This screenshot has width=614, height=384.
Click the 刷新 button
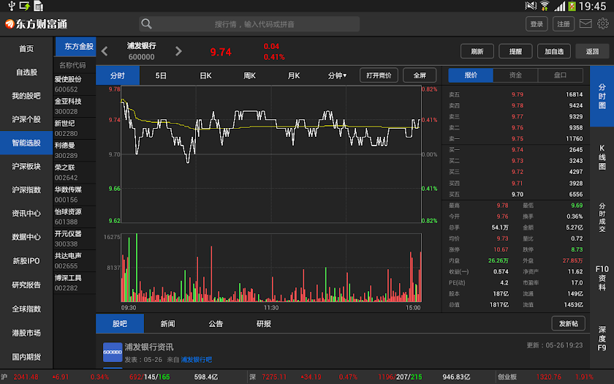(x=477, y=51)
